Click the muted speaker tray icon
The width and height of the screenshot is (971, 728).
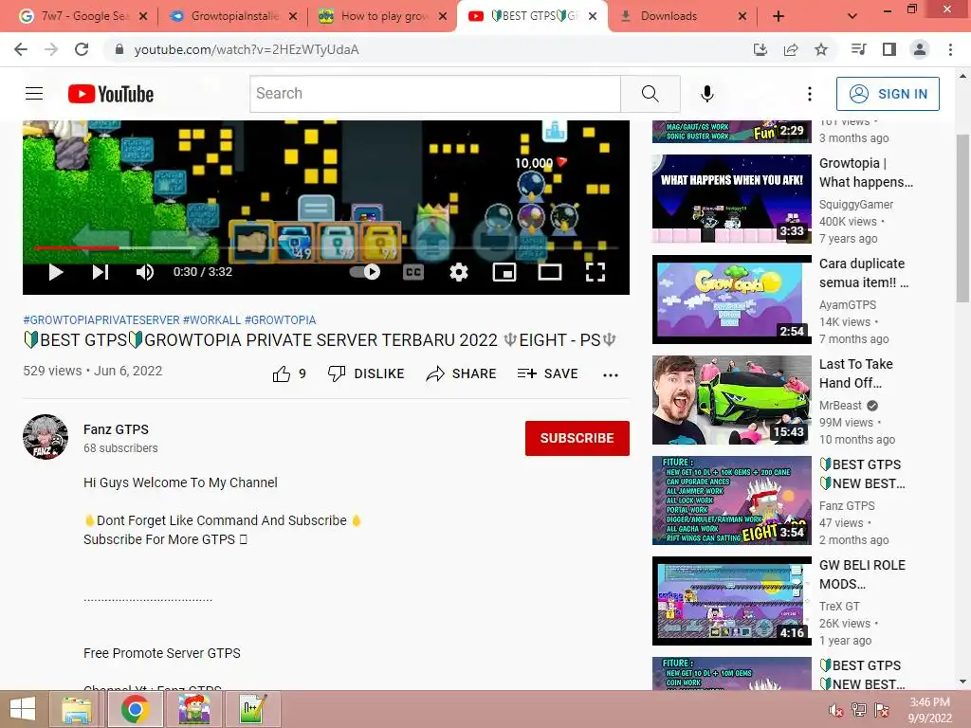[835, 710]
